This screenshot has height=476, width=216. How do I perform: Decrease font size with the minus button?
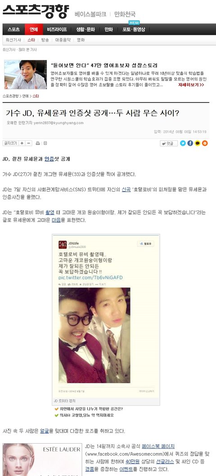[x=29, y=143]
